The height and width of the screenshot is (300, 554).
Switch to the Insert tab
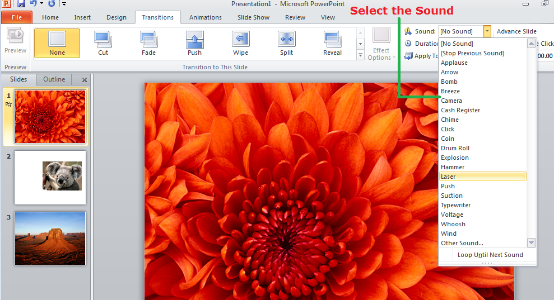click(x=82, y=17)
